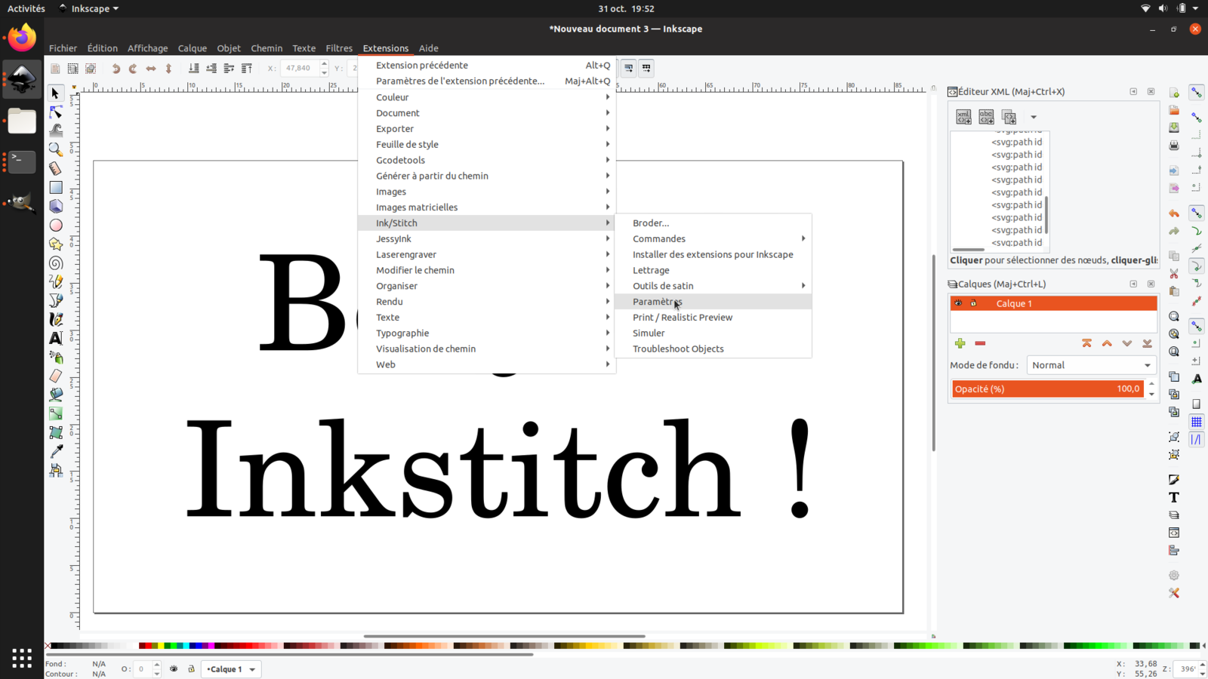Choose the Zoom magnifier tool
Image resolution: width=1208 pixels, height=679 pixels.
(x=56, y=149)
